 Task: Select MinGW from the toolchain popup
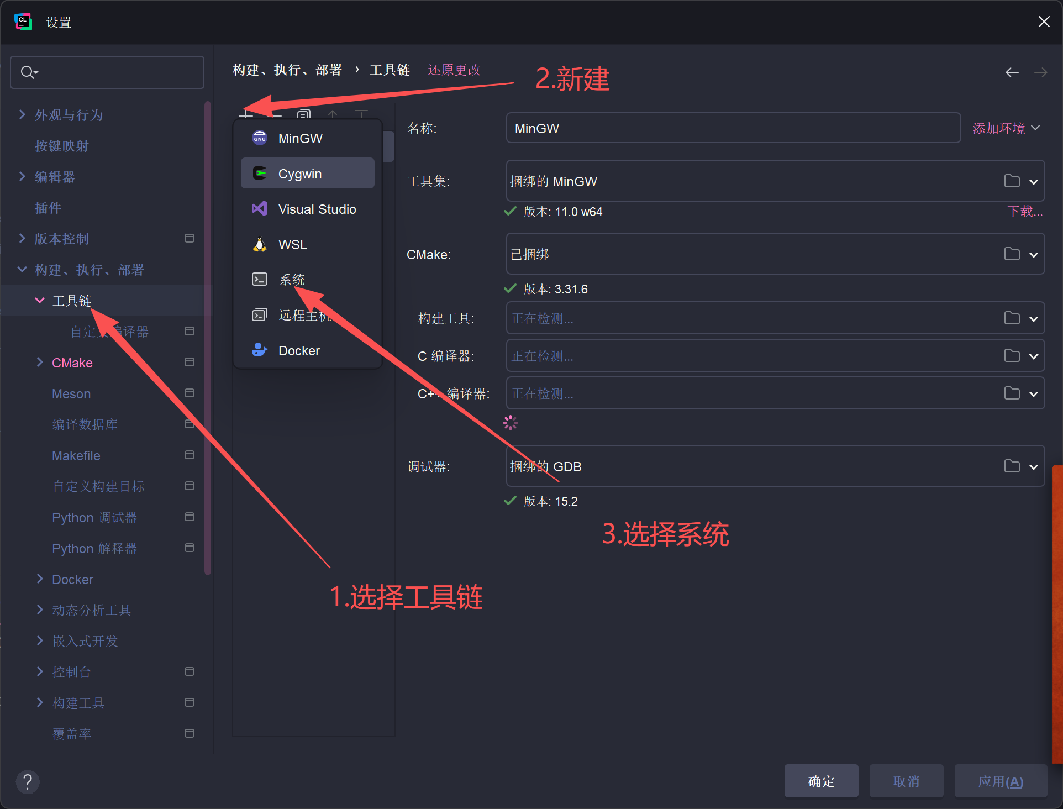tap(308, 138)
